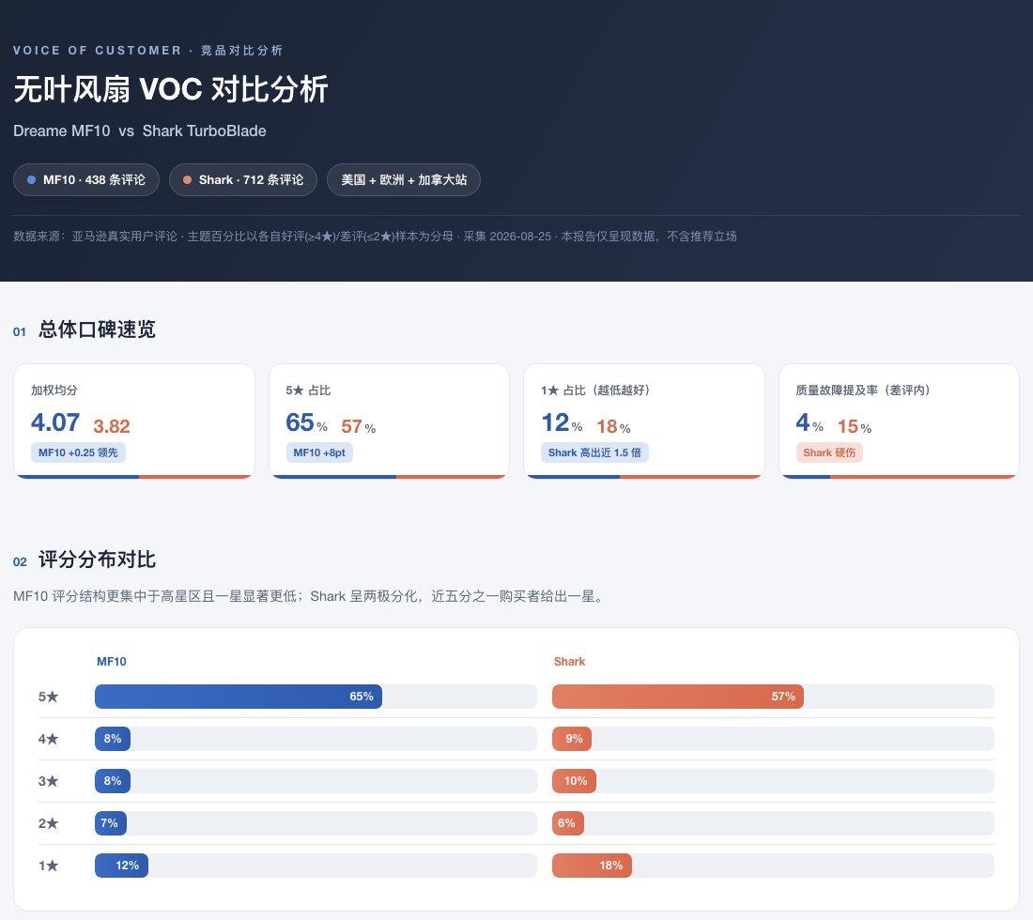Click the 美国 + 欧洲 + 加拿大站 pill
Screen dimensions: 1033x920
click(404, 180)
